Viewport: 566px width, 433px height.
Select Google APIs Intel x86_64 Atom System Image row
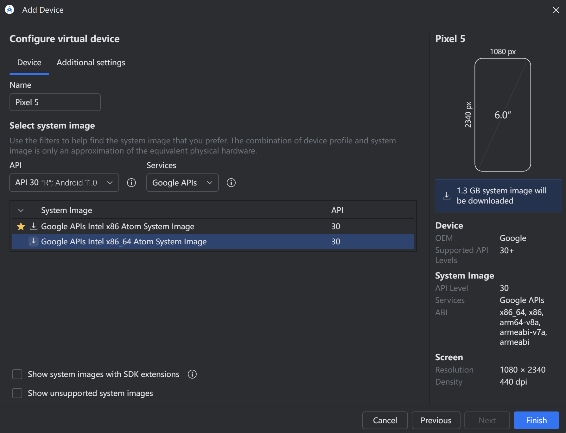[213, 242]
